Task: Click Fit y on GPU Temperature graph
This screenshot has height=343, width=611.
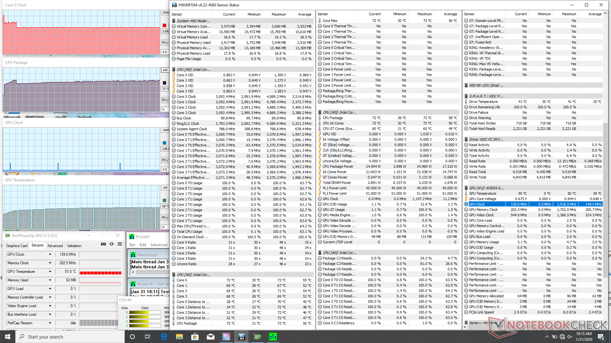Action: (x=165, y=218)
